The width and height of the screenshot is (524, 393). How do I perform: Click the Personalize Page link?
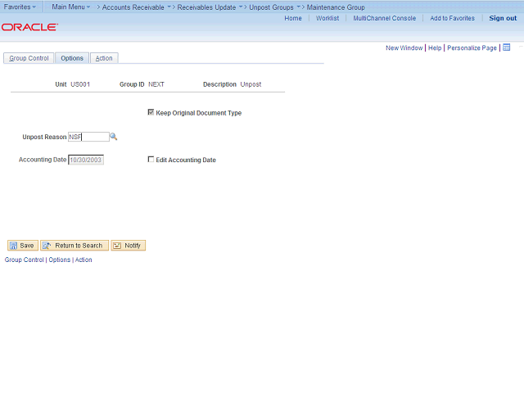click(472, 47)
